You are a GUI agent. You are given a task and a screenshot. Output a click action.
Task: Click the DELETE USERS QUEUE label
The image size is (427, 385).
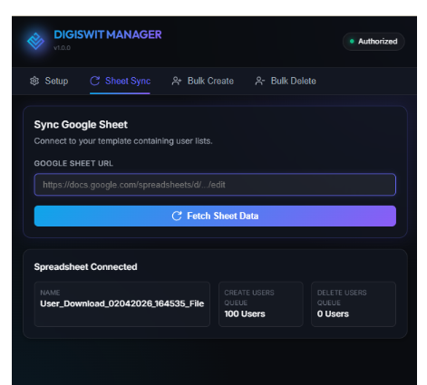pyautogui.click(x=342, y=298)
